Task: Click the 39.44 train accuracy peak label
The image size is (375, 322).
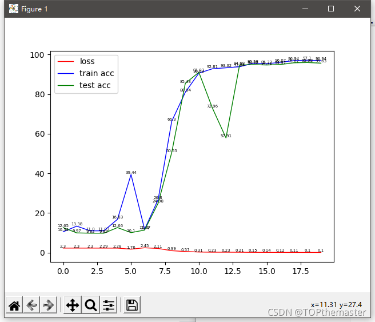Action: (x=131, y=173)
